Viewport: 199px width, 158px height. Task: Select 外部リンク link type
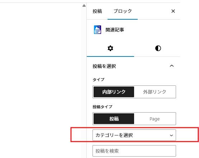[x=155, y=92]
